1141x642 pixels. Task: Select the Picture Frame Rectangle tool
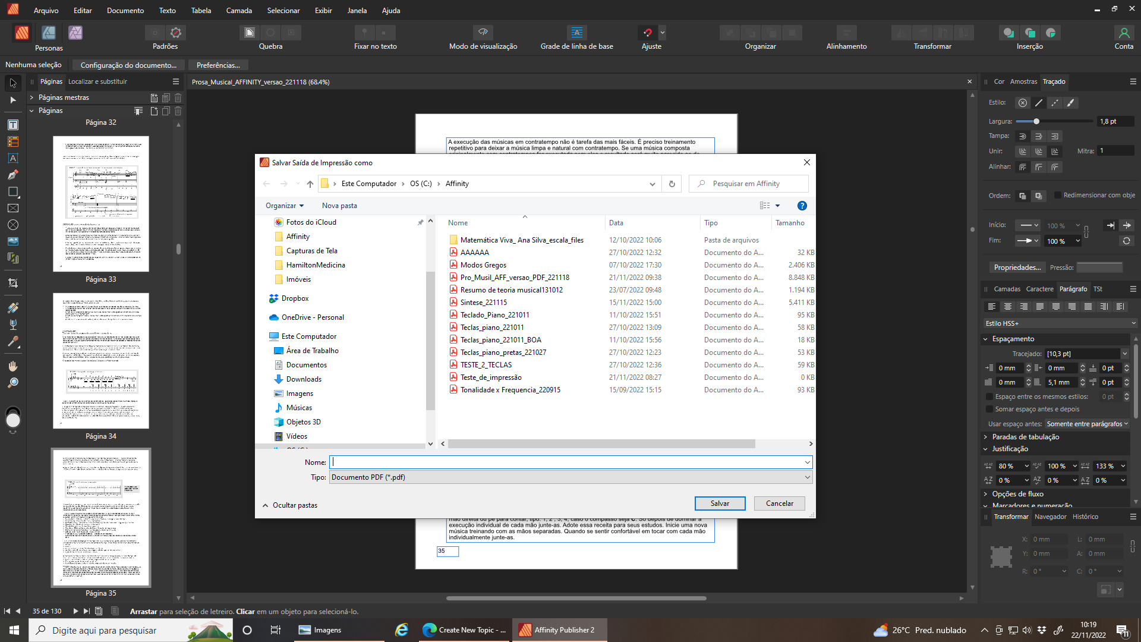click(13, 208)
